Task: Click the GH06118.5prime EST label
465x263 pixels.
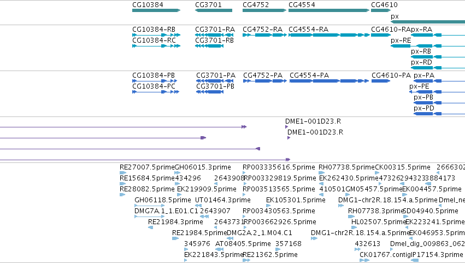Action: click(x=163, y=200)
